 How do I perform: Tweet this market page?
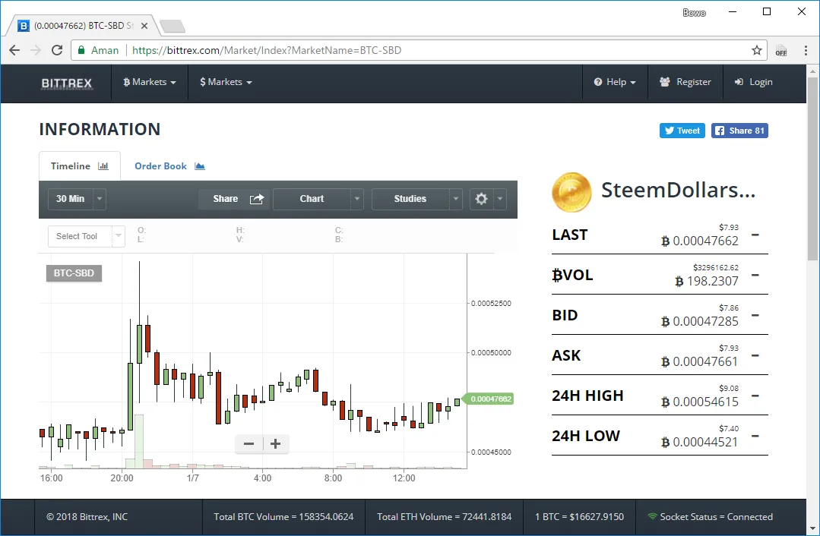coord(682,131)
